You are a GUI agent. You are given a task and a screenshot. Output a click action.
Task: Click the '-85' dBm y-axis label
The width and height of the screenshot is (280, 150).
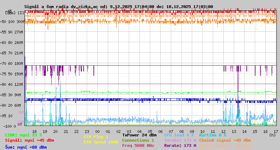pyautogui.click(x=3, y=95)
